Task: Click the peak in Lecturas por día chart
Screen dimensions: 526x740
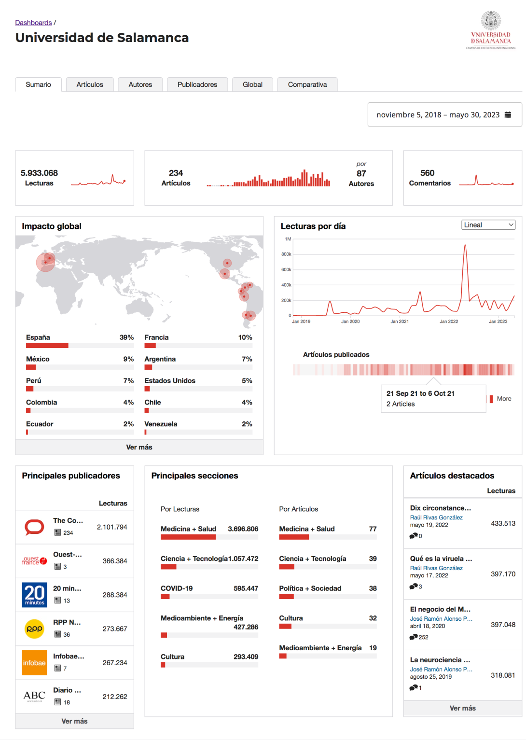Action: pyautogui.click(x=465, y=246)
